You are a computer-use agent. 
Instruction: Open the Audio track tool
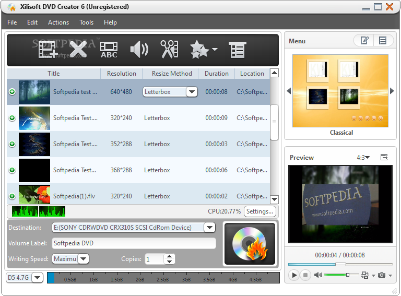pos(139,50)
